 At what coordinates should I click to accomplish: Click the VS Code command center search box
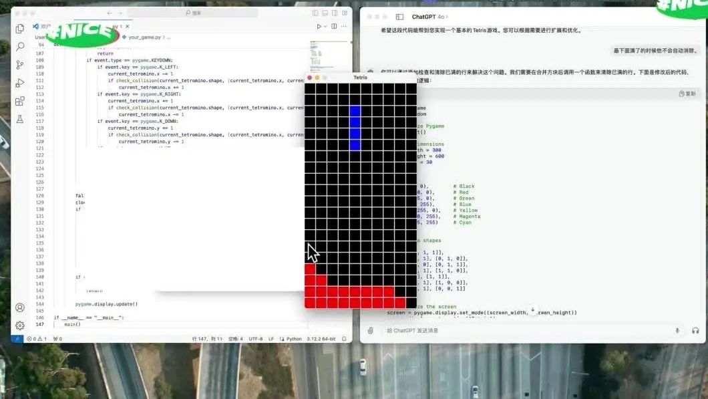[193, 13]
